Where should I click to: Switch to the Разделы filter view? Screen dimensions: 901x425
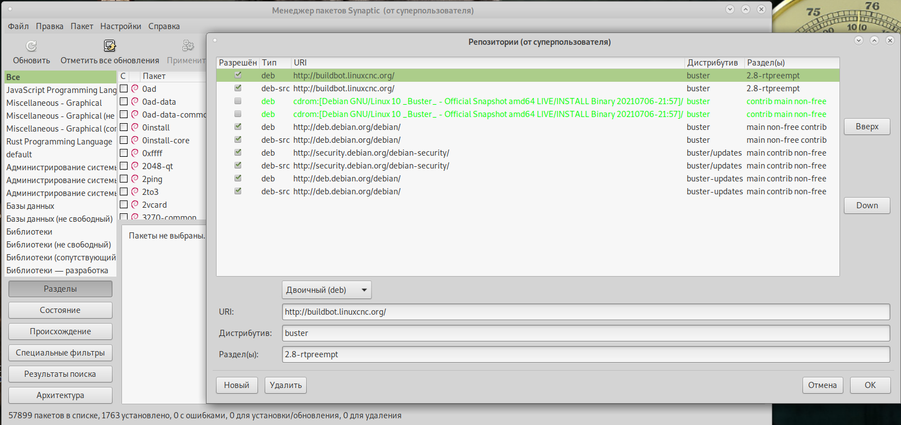(60, 289)
